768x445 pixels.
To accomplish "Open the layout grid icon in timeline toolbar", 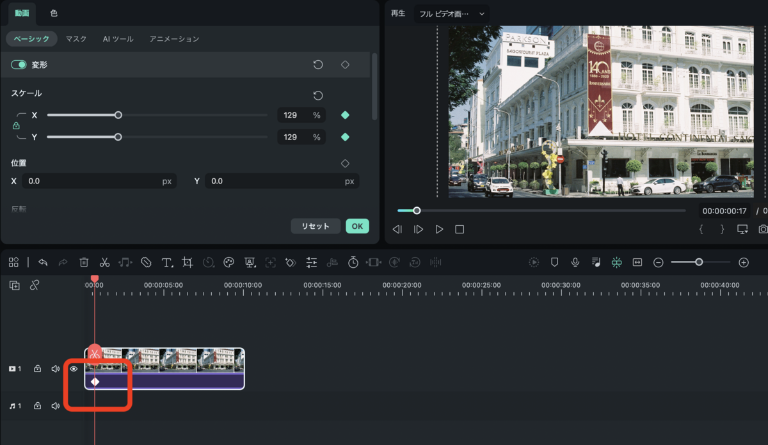I will click(13, 262).
